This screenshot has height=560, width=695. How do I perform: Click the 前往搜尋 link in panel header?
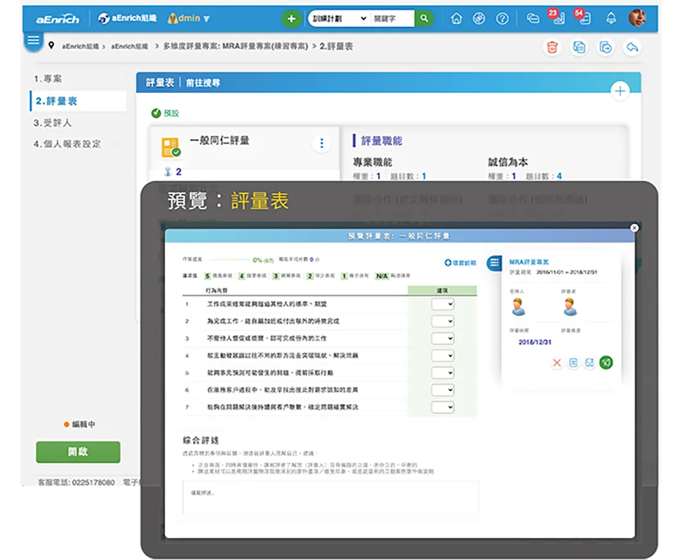(203, 83)
